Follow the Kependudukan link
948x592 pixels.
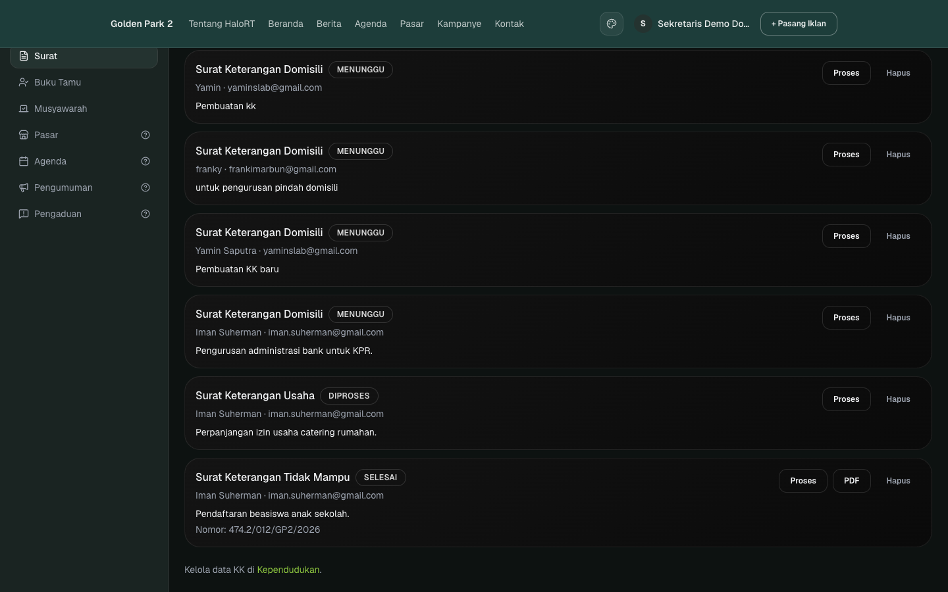(288, 570)
